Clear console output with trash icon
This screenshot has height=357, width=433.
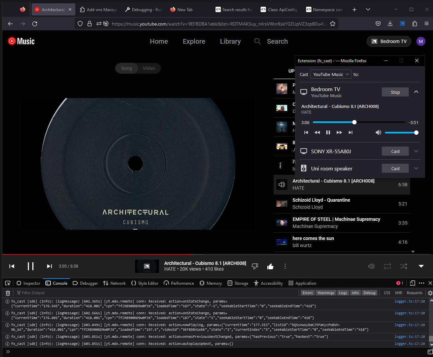(8, 293)
